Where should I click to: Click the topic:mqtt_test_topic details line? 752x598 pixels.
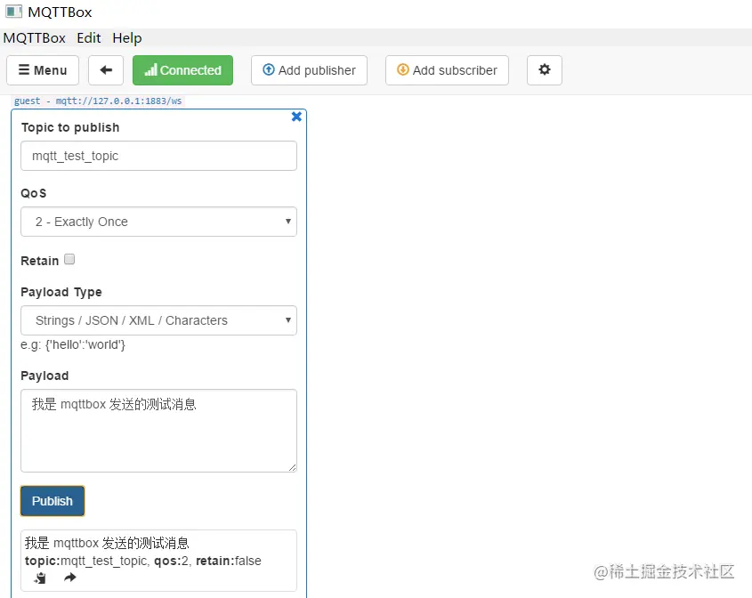[x=143, y=561]
